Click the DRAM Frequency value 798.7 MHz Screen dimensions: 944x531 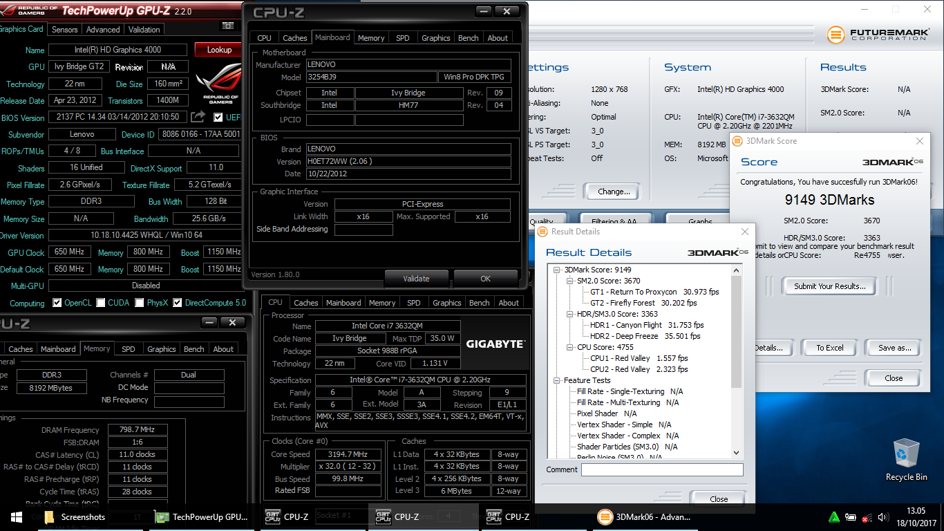click(x=138, y=430)
